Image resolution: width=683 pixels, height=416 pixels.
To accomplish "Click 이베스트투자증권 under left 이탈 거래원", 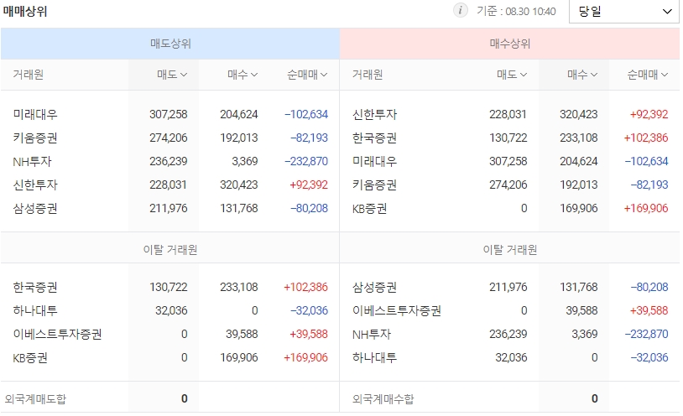I will pyautogui.click(x=57, y=334).
